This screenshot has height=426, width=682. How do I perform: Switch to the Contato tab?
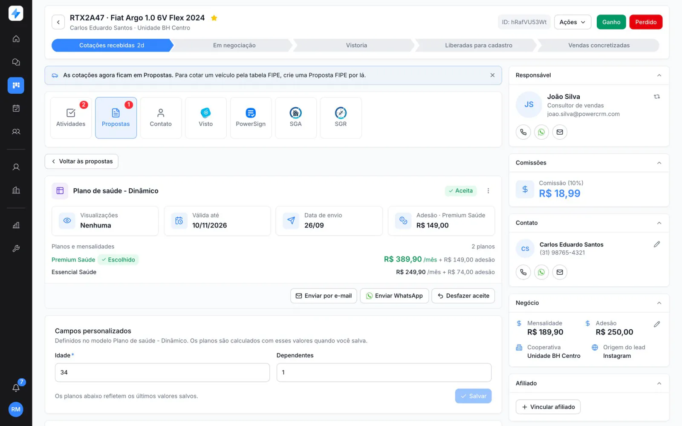[161, 118]
